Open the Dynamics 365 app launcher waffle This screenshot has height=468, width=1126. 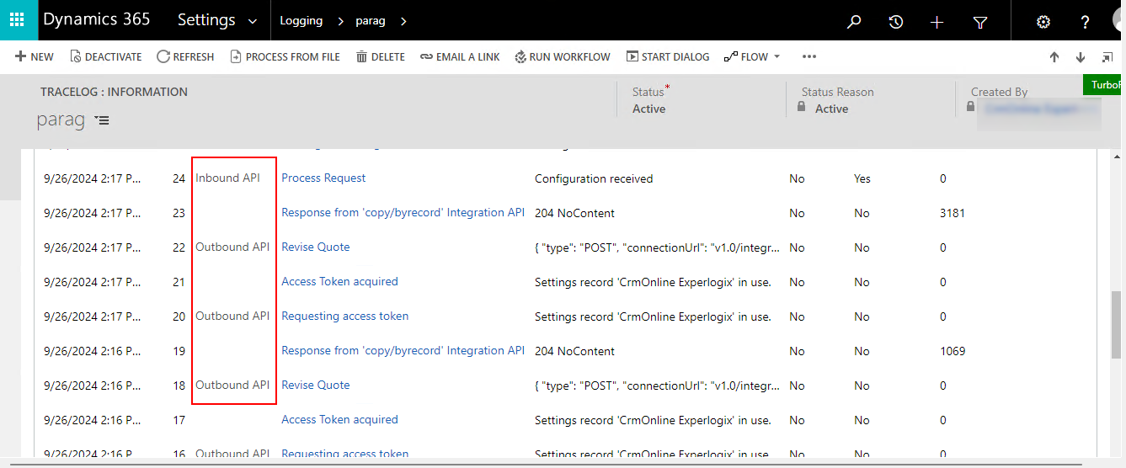(18, 20)
